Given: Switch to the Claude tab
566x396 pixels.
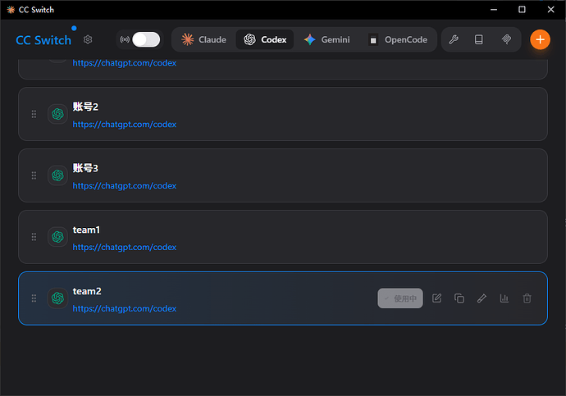Looking at the screenshot, I should point(204,39).
